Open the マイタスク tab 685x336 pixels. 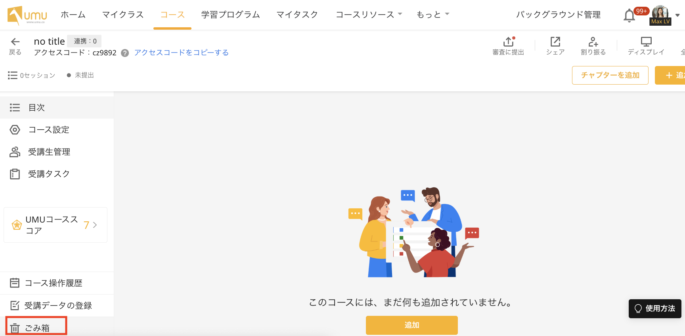[x=297, y=15]
